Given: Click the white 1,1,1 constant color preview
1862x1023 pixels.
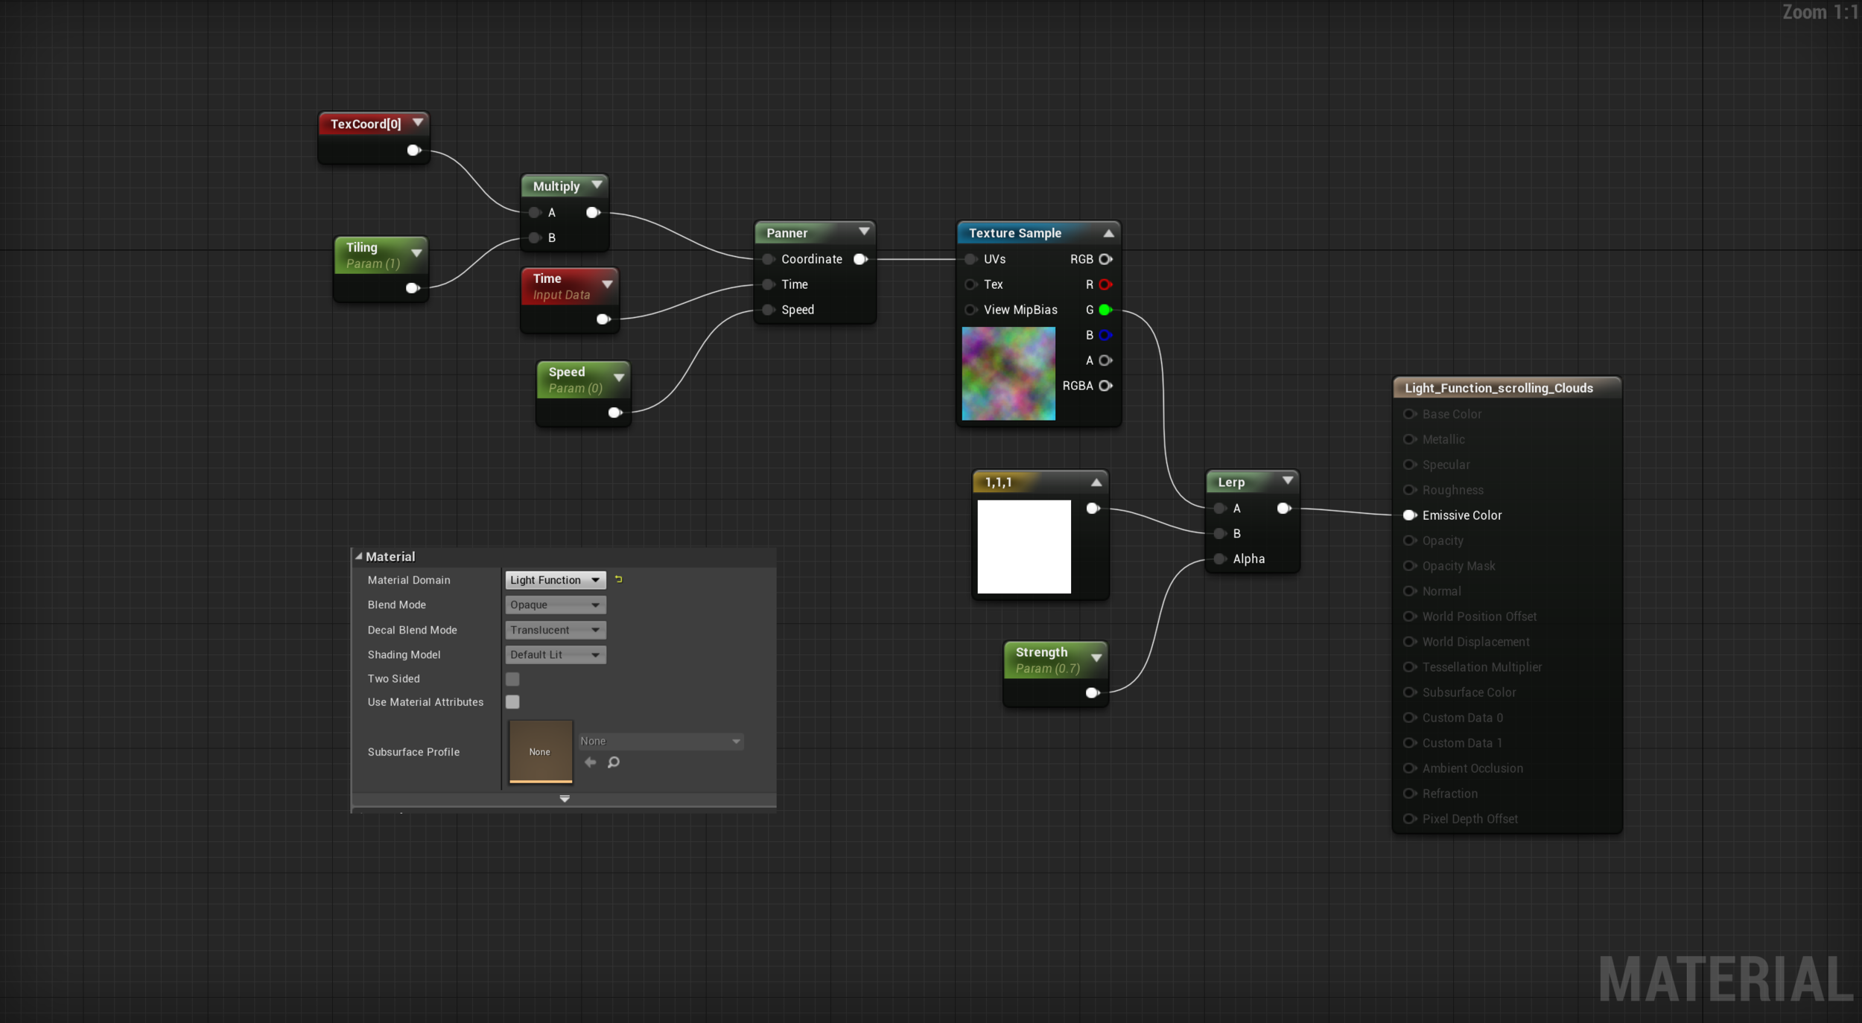Looking at the screenshot, I should click(1023, 546).
